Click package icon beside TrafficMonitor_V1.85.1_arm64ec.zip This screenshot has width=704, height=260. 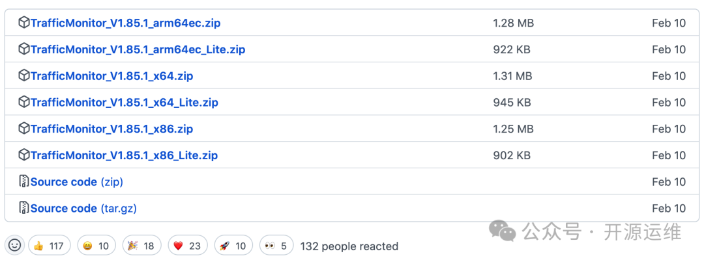[x=24, y=23]
